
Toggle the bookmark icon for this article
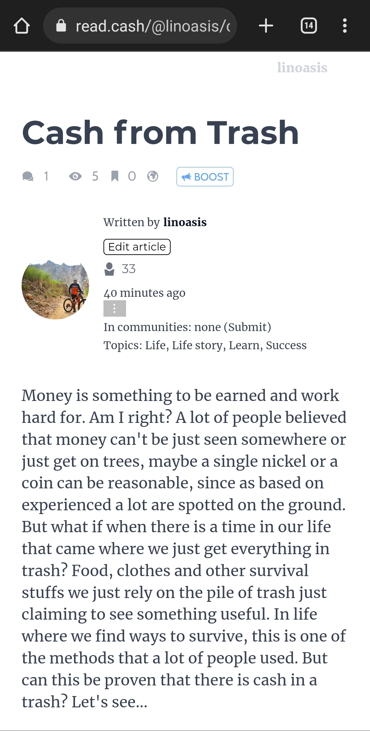pyautogui.click(x=115, y=176)
